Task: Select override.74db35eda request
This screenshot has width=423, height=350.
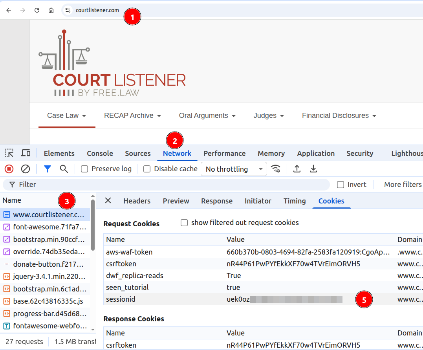Action: tap(45, 252)
